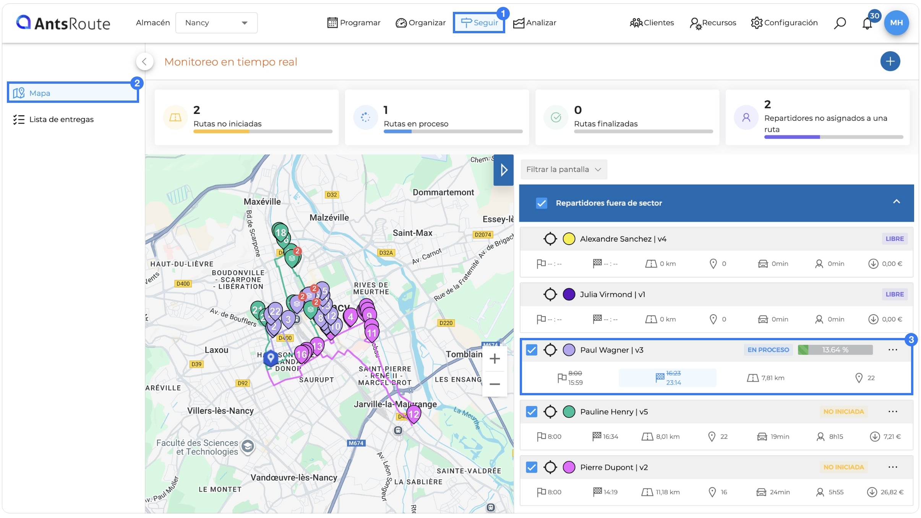Click the magenta map stop marker 12 at Jarville
Image resolution: width=921 pixels, height=518 pixels.
(414, 414)
